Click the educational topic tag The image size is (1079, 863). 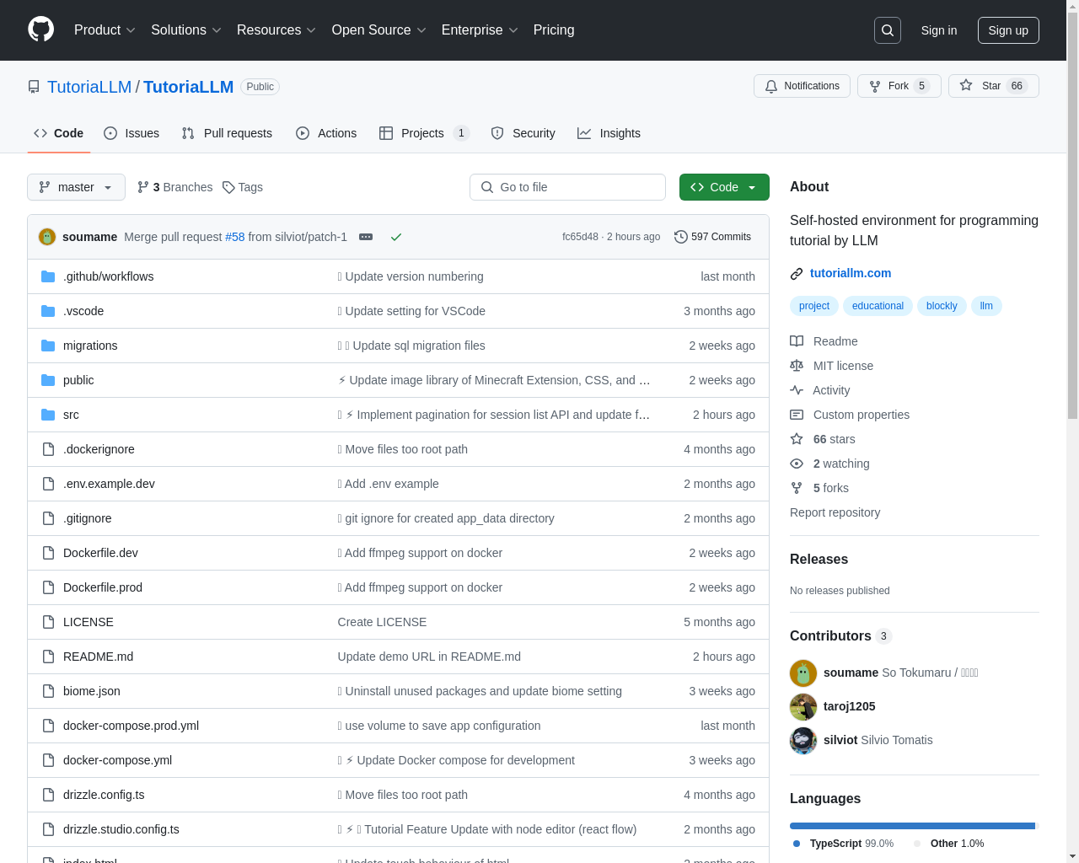point(878,306)
